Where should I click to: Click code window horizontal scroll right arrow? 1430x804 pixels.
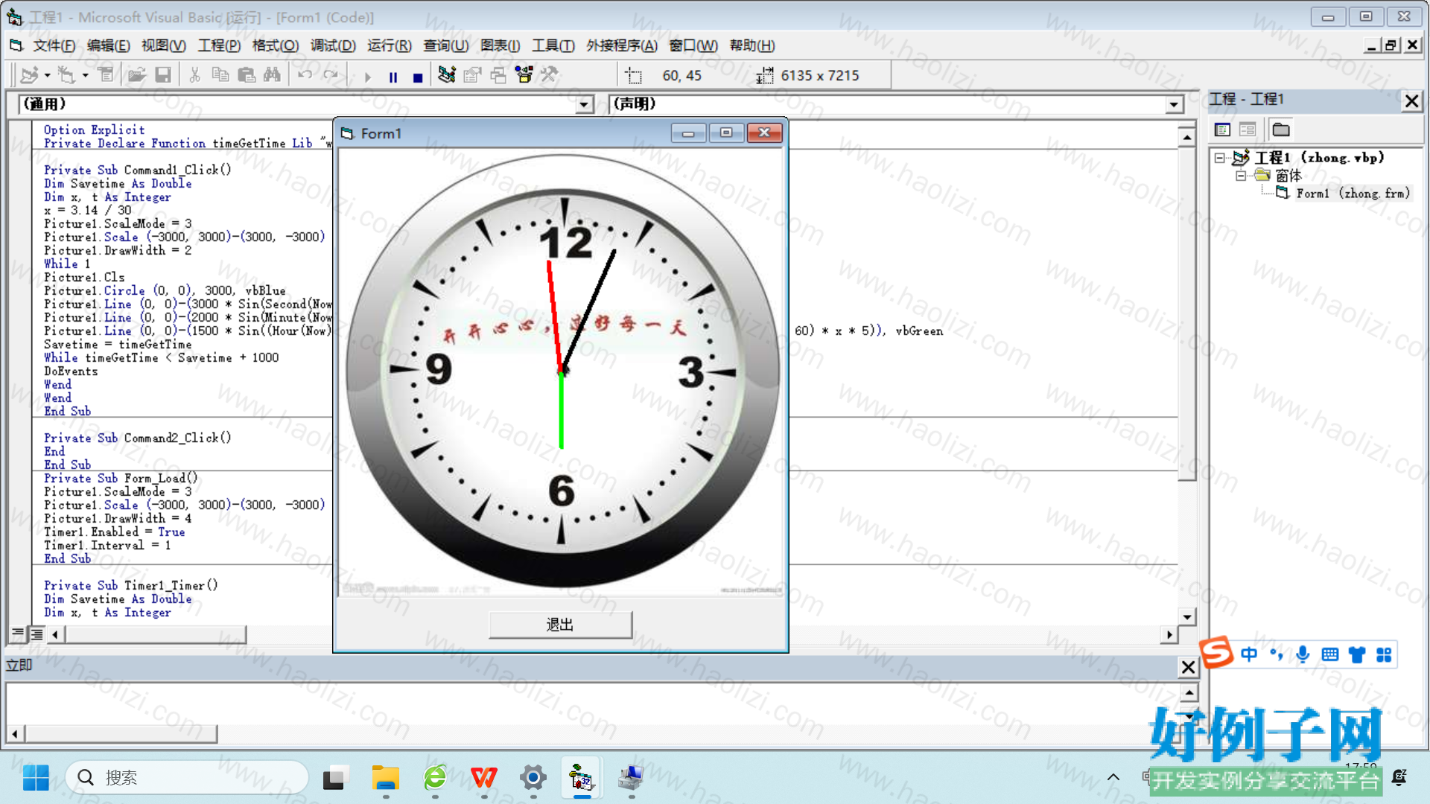(1169, 635)
